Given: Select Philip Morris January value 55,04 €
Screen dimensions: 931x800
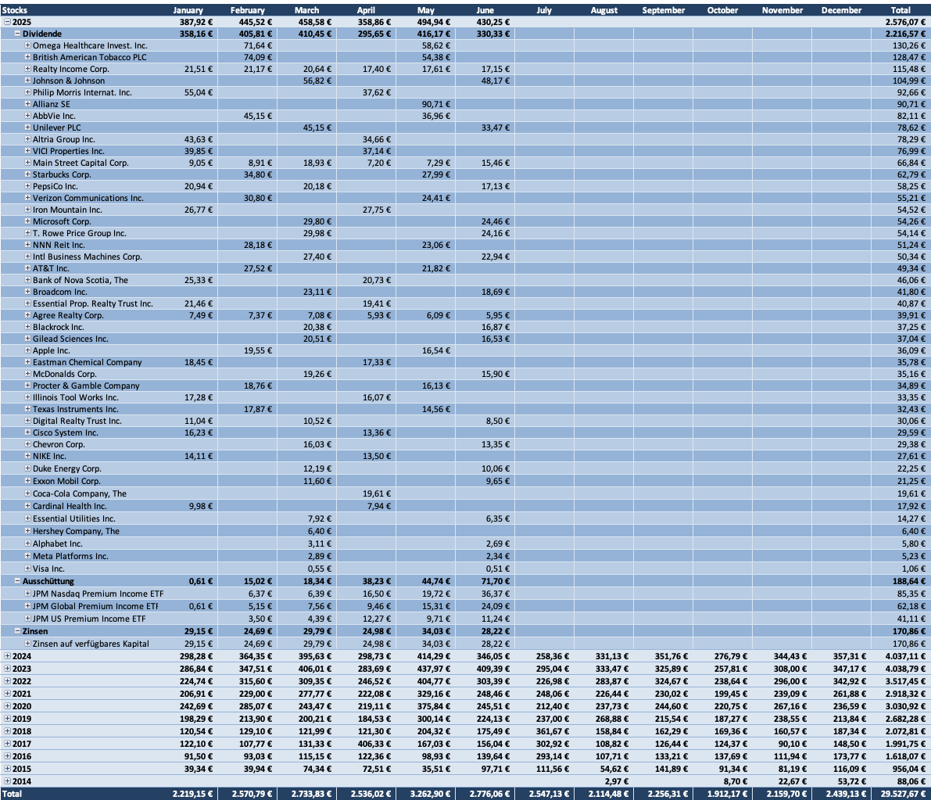Looking at the screenshot, I should click(x=199, y=92).
